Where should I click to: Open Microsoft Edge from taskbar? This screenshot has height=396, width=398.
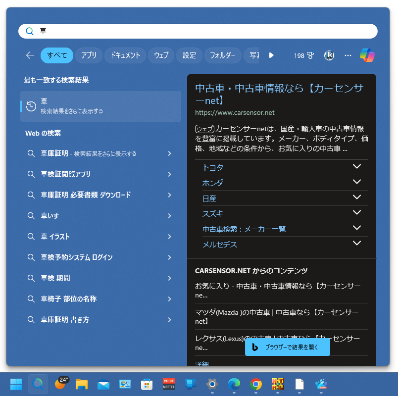click(234, 384)
